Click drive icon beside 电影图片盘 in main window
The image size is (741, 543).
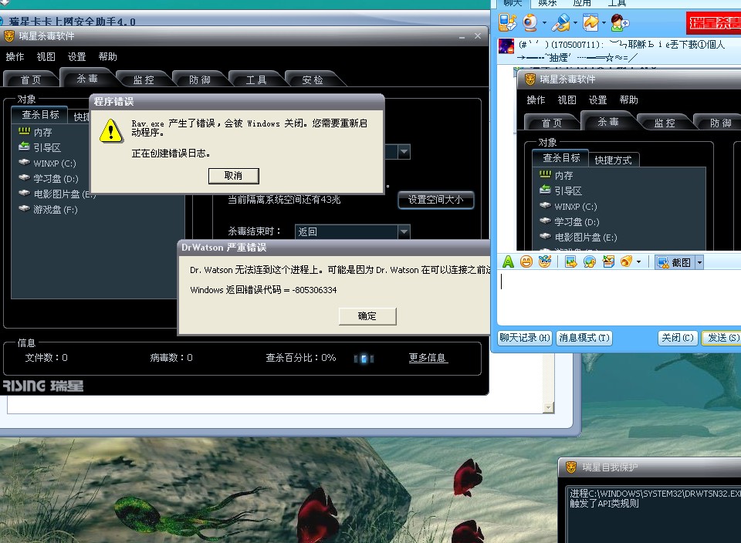coord(24,193)
